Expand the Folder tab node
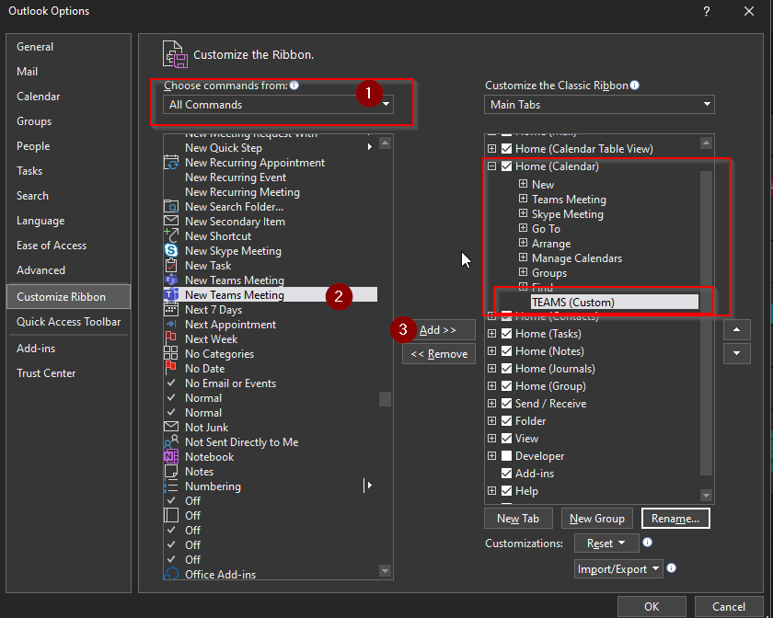 [x=491, y=421]
